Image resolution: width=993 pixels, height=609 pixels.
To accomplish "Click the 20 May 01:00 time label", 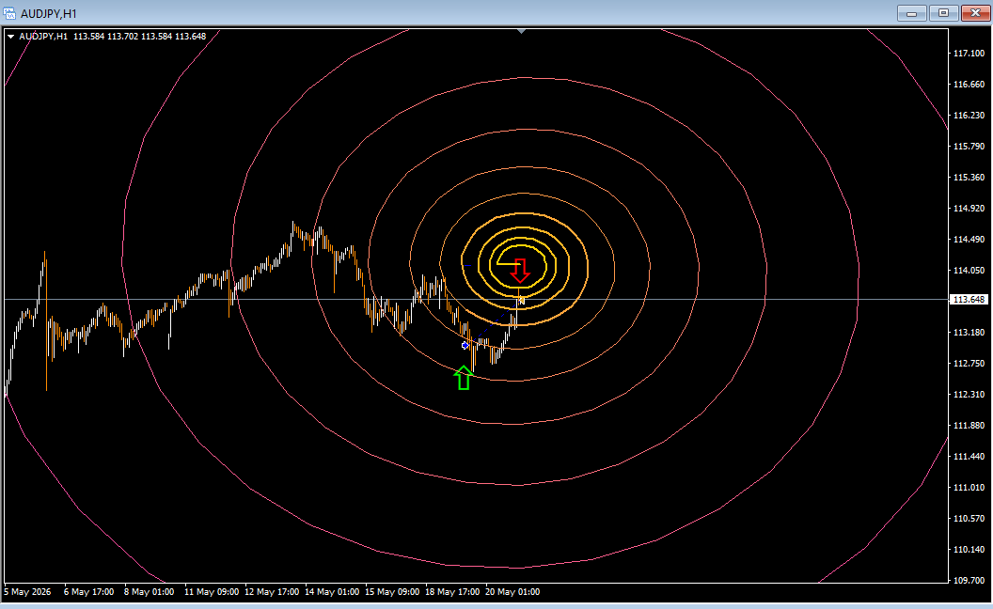I will [x=512, y=592].
